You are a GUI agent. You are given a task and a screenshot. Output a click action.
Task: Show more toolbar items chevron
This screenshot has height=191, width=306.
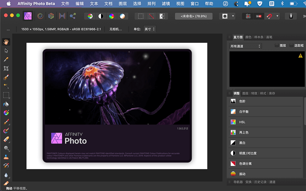pyautogui.click(x=304, y=16)
